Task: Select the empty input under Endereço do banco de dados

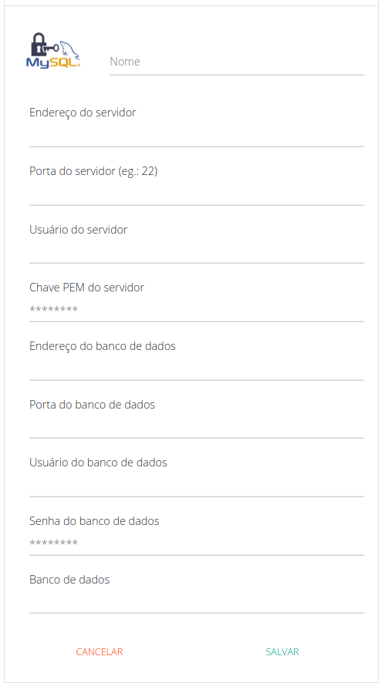Action: [197, 369]
